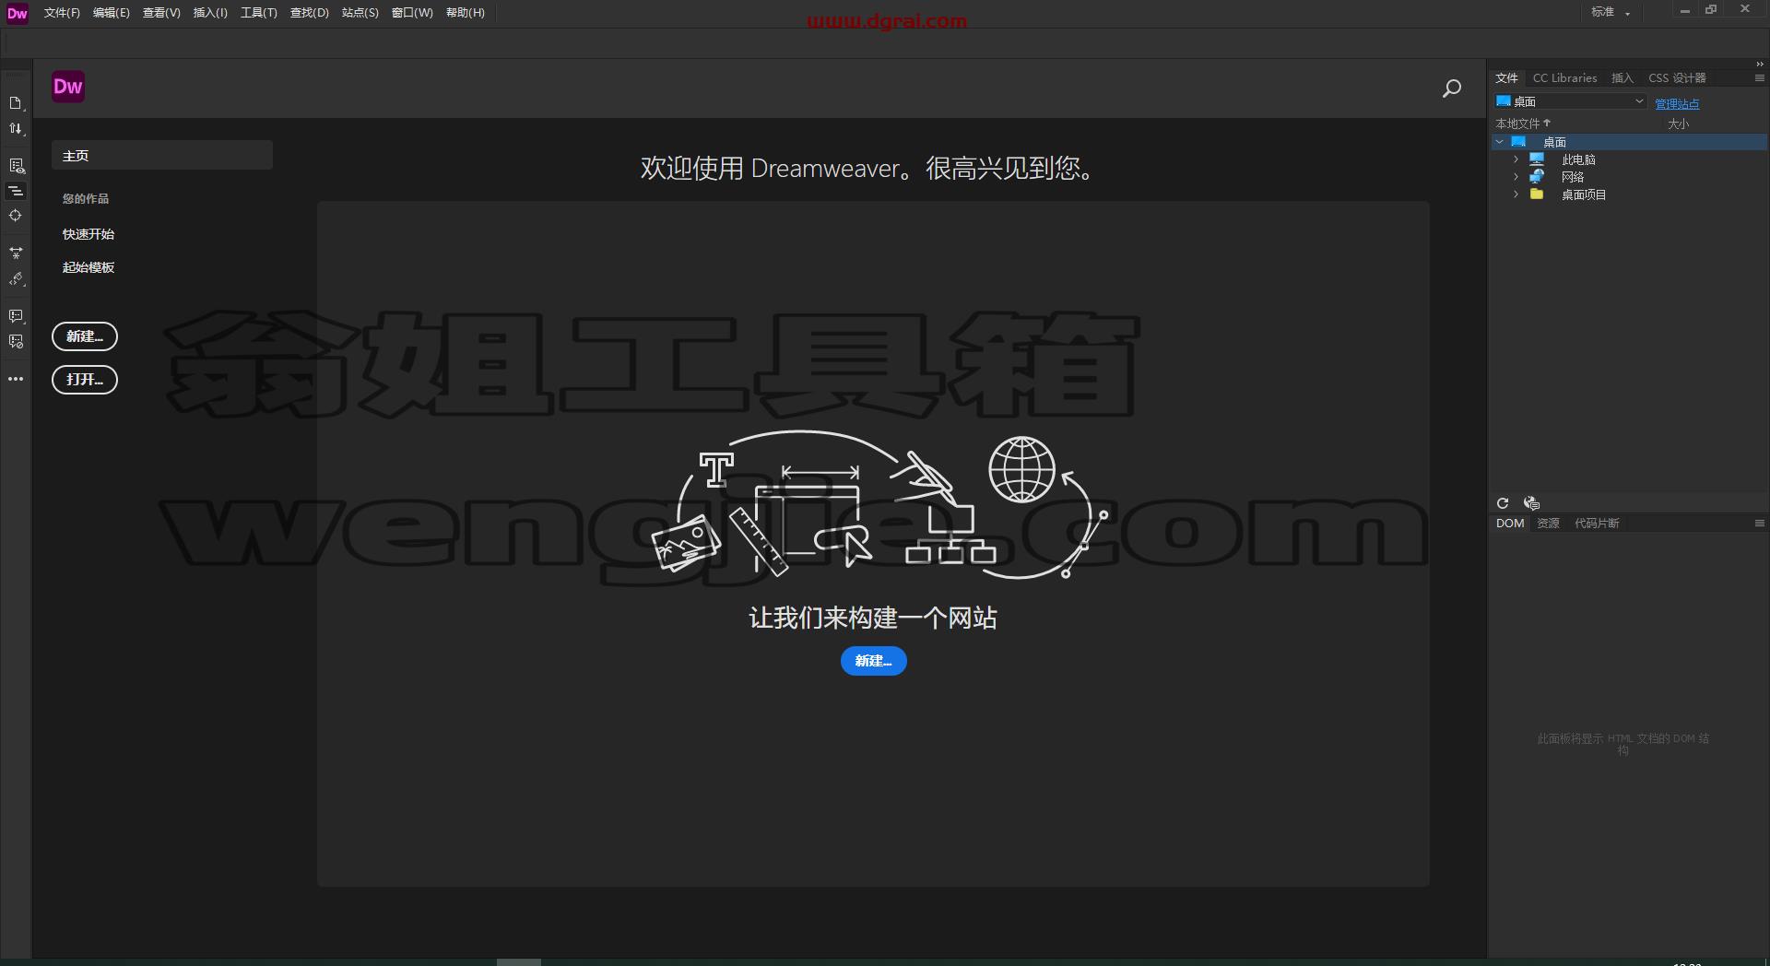
Task: Expand the 网络 tree node
Action: [x=1516, y=177]
